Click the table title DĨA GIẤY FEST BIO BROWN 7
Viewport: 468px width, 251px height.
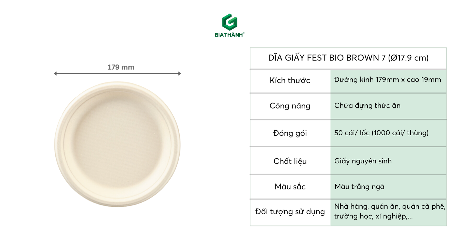pos(348,58)
